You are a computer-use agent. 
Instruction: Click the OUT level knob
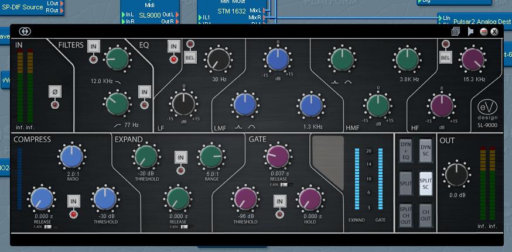(456, 175)
